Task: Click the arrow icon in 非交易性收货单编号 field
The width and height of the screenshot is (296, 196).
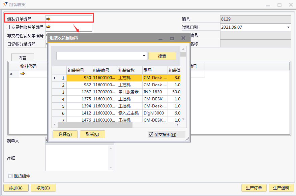Action: pos(49,27)
